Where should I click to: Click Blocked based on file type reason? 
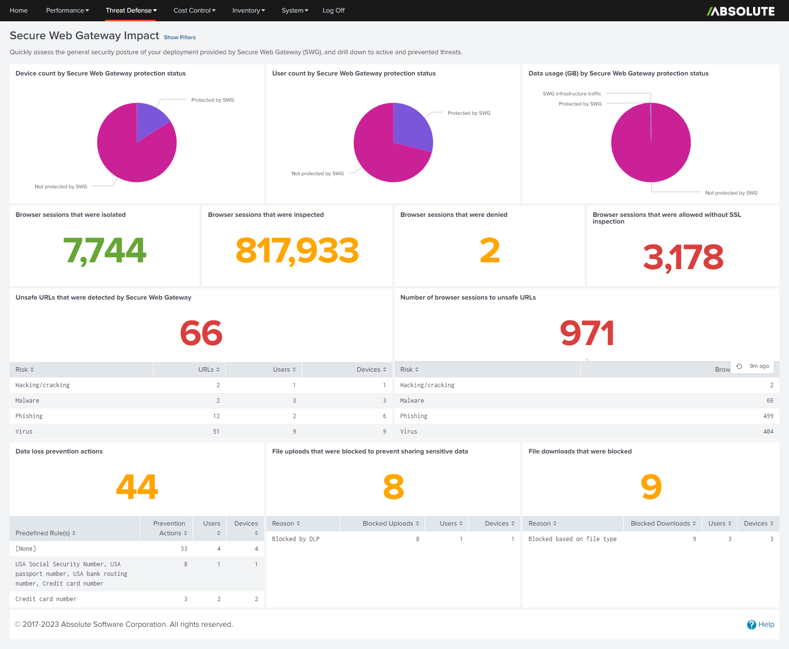[572, 539]
